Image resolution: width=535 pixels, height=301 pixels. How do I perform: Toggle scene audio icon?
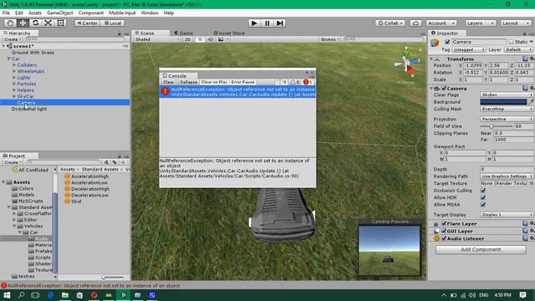(x=210, y=39)
